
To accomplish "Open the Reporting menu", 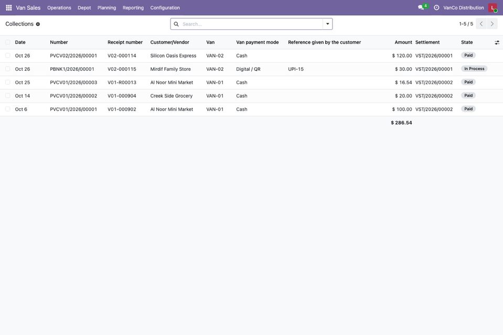I will tap(133, 8).
